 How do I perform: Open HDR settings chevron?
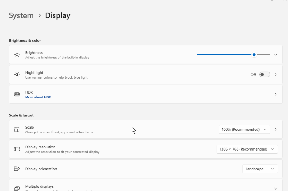pyautogui.click(x=276, y=94)
